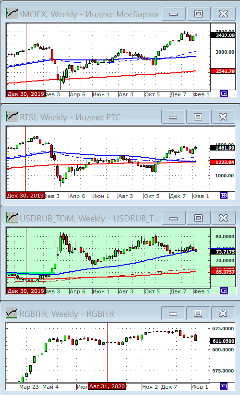Click the Дек 30, 2019 marker on IMOEX chart
Viewport: 240px width, 395px height.
(x=26, y=94)
